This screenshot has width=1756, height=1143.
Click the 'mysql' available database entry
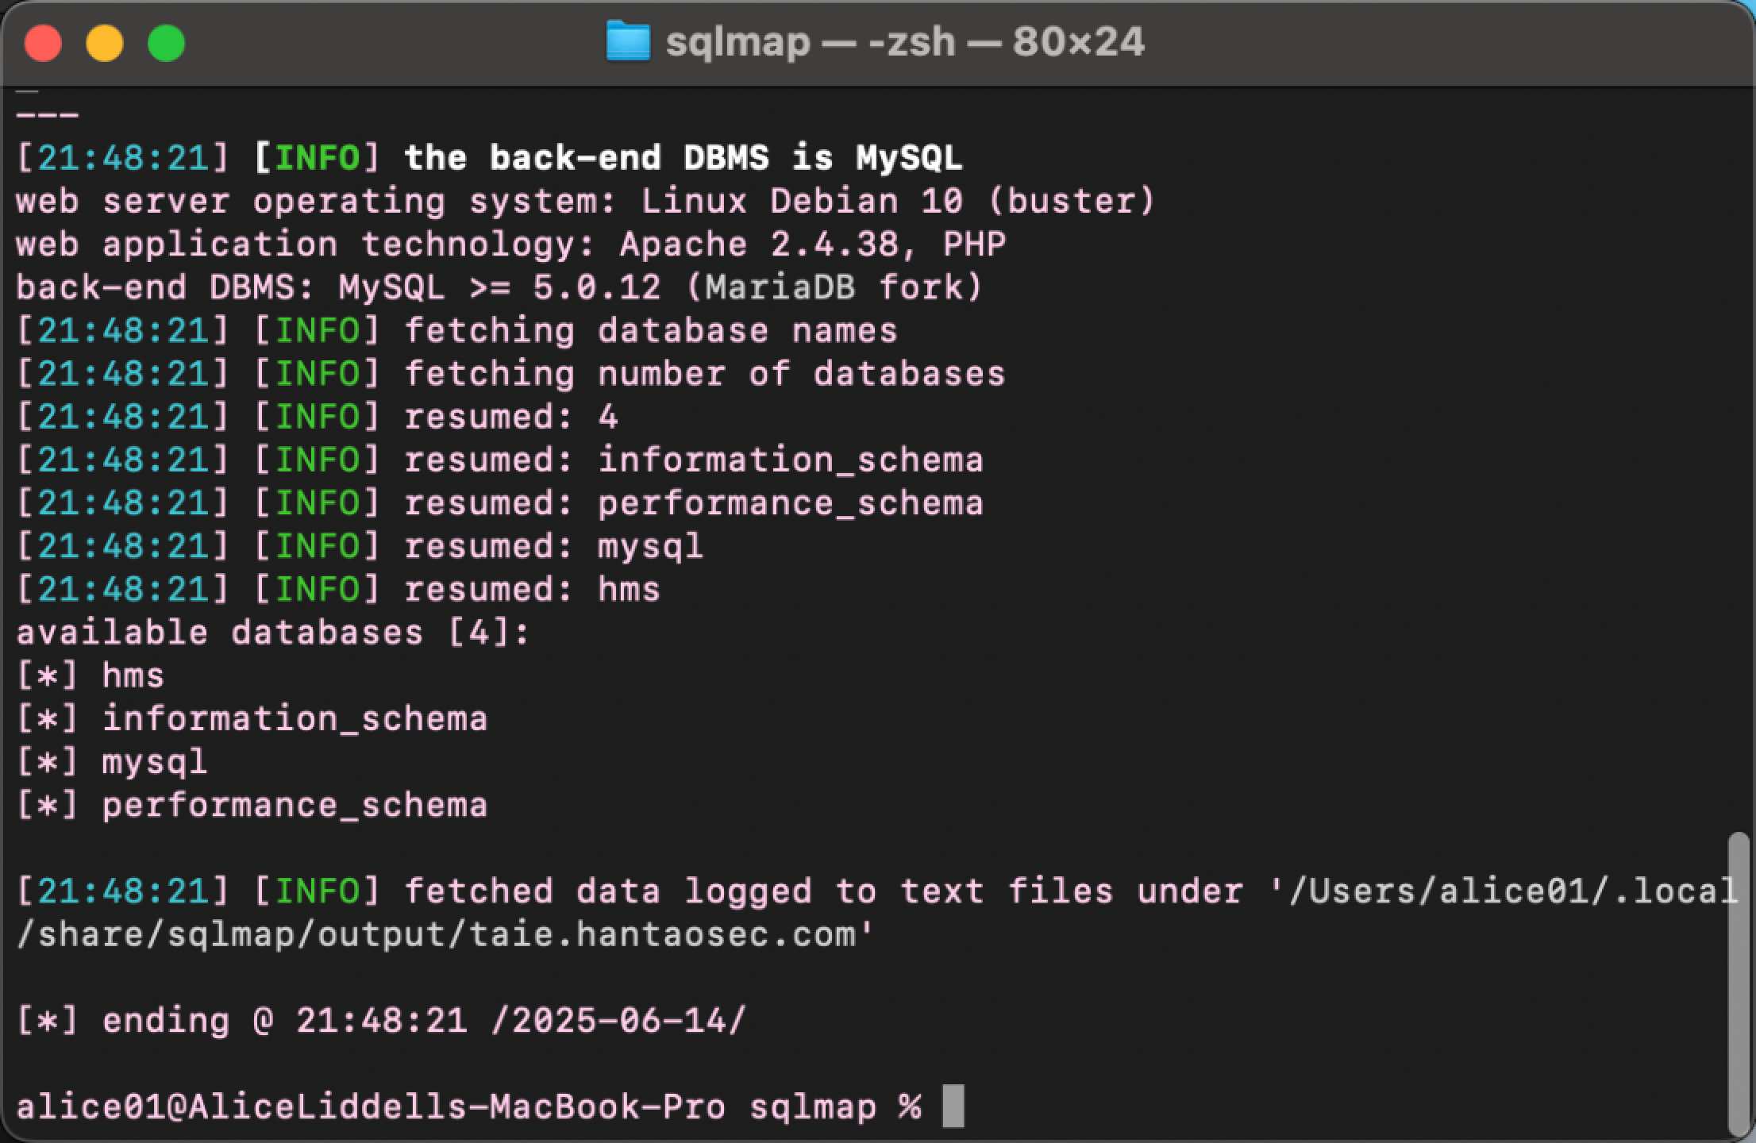coord(155,764)
